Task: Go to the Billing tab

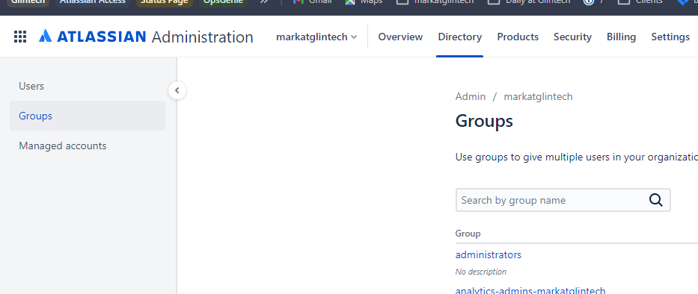Action: click(621, 37)
